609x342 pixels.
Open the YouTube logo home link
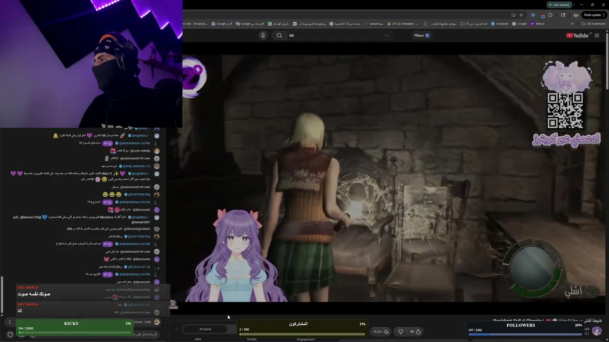[x=577, y=36]
